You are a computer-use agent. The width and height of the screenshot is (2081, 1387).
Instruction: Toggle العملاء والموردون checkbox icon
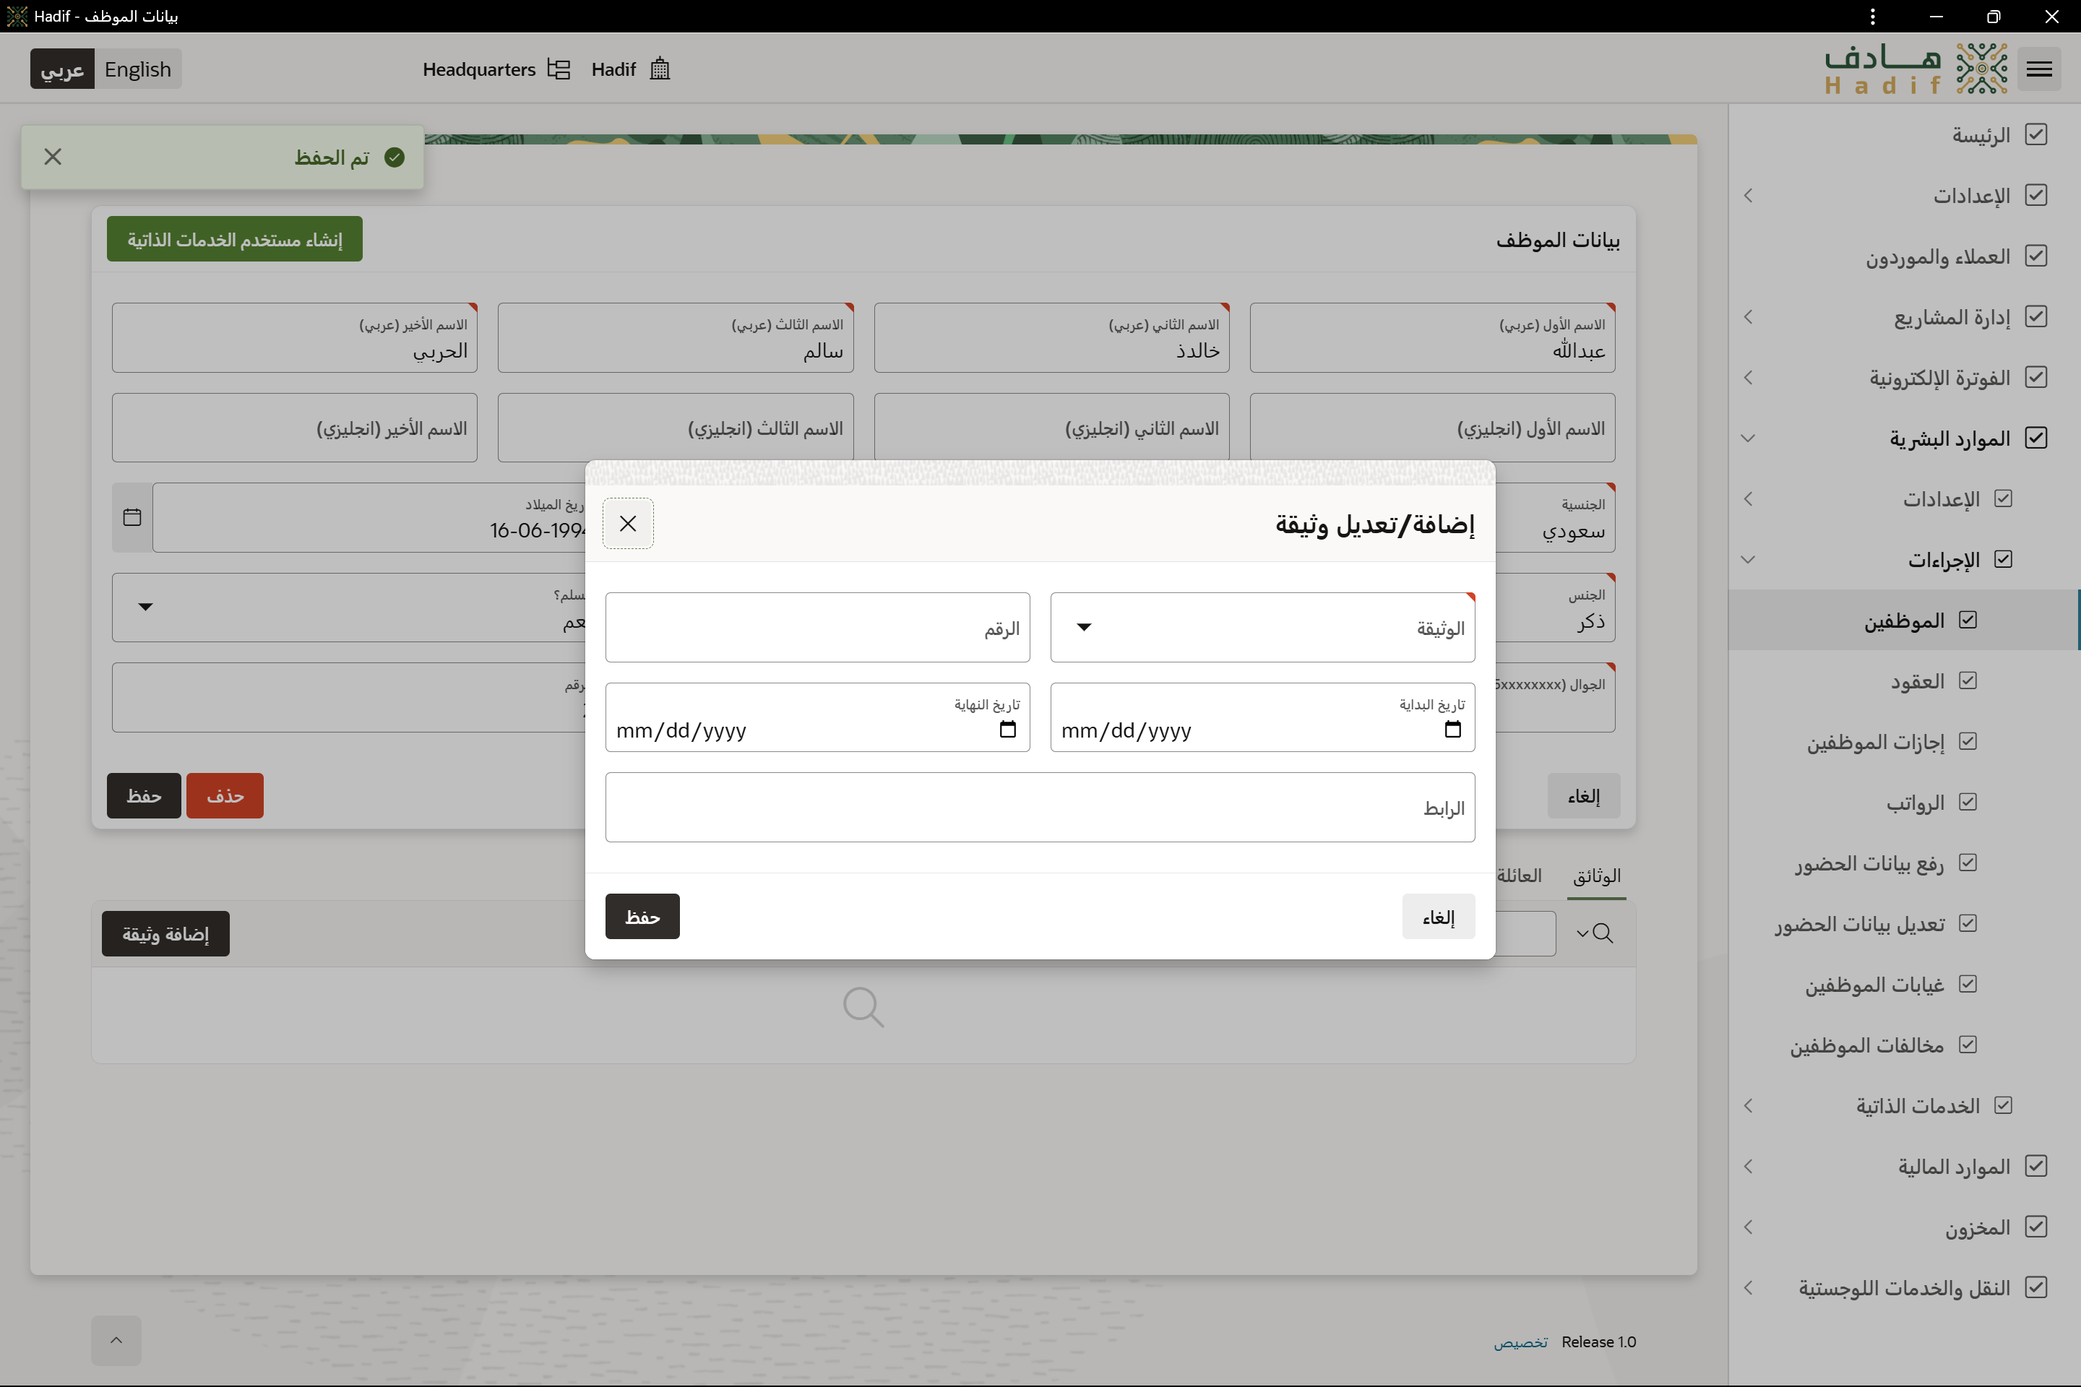(2035, 256)
